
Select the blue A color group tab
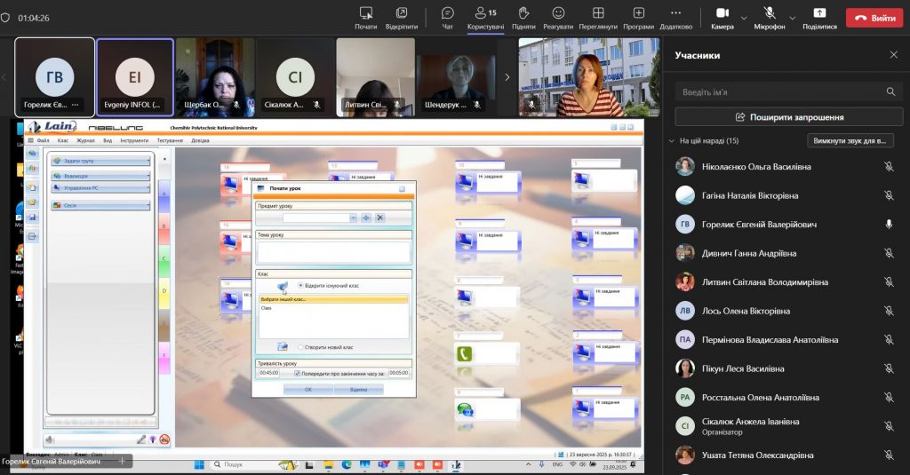(x=164, y=194)
